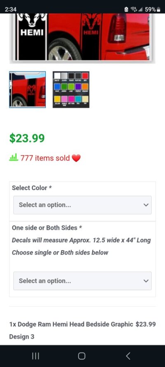The image size is (165, 367).
Task: Tap the Android recent apps icon
Action: (35, 356)
